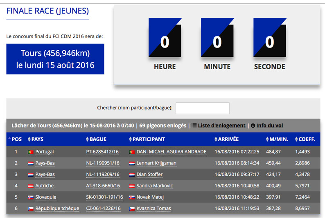
Task: Click République tchèque flag in Pays column
Action: click(30, 209)
